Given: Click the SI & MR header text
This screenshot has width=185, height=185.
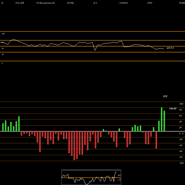Looking at the screenshot, I should [20, 3].
